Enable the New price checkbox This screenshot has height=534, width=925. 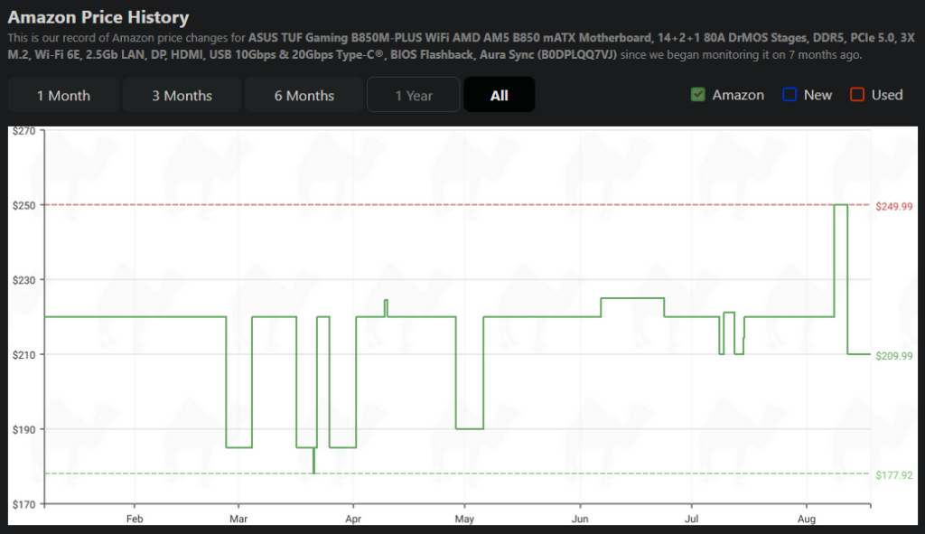pyautogui.click(x=789, y=95)
